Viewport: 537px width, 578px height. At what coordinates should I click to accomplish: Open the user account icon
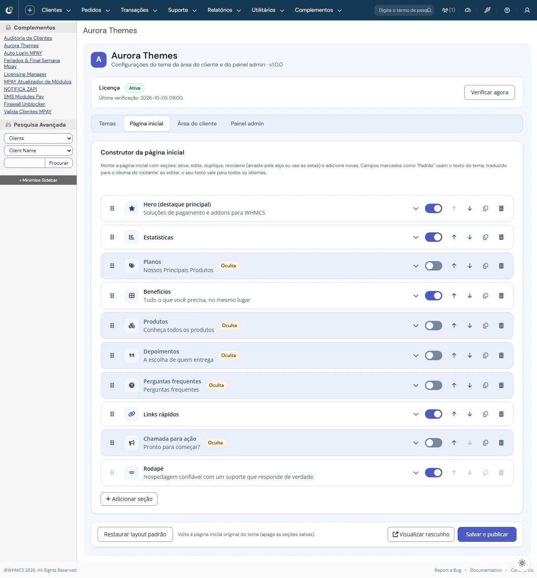[527, 10]
